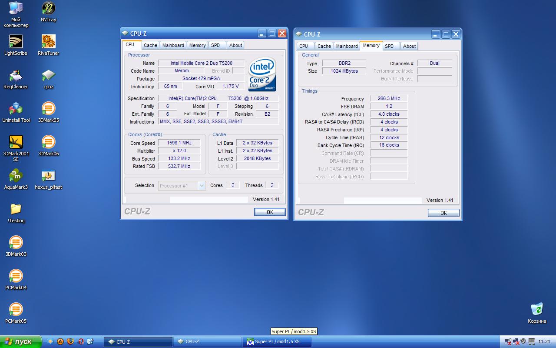Select the PCMark04 desktop icon
This screenshot has width=556, height=348.
pyautogui.click(x=16, y=280)
